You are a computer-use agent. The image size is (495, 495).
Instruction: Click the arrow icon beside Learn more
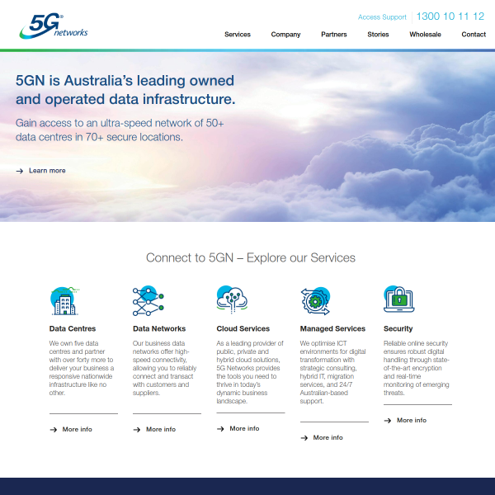point(20,171)
